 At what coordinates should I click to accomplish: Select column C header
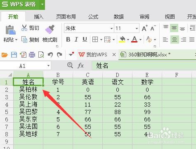tap(87, 75)
